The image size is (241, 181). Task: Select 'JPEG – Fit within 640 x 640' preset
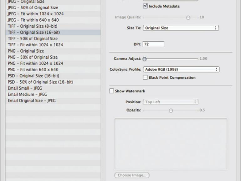tap(53, 20)
